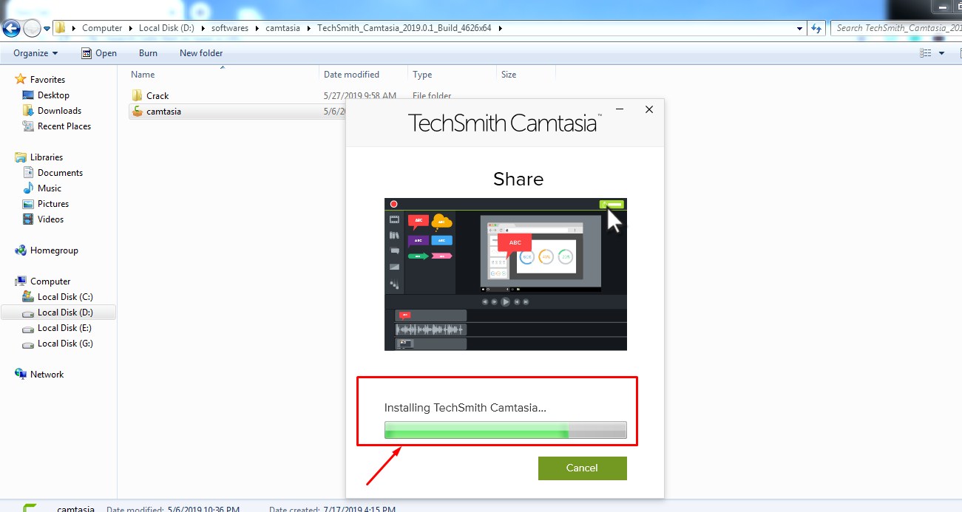Open Recent Places in Favorites
Image resolution: width=962 pixels, height=512 pixels.
(x=64, y=126)
